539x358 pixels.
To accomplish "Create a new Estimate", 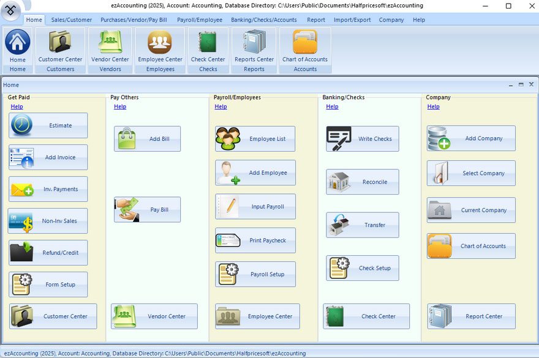I will 48,125.
